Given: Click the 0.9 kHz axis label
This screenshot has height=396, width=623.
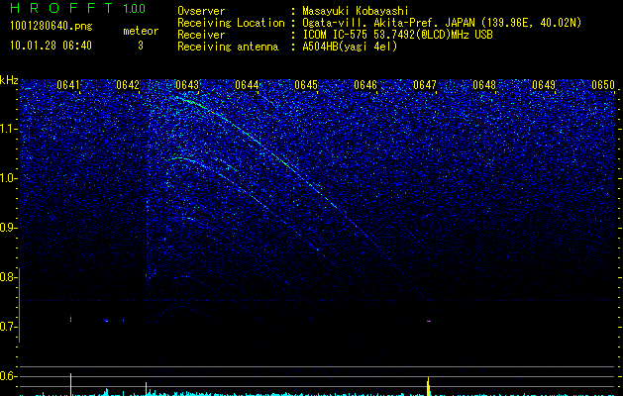Looking at the screenshot, I should click(9, 228).
